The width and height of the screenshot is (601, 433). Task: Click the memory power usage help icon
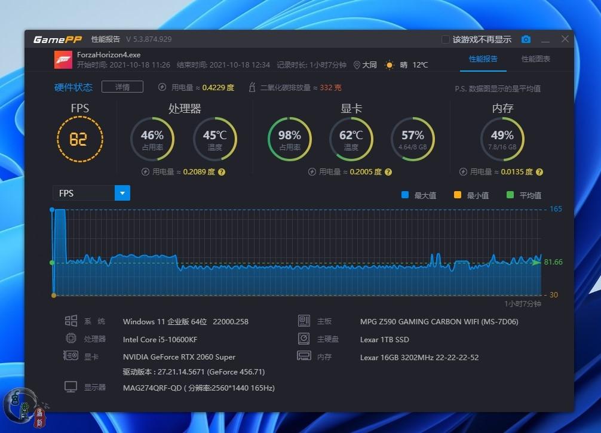tap(539, 172)
